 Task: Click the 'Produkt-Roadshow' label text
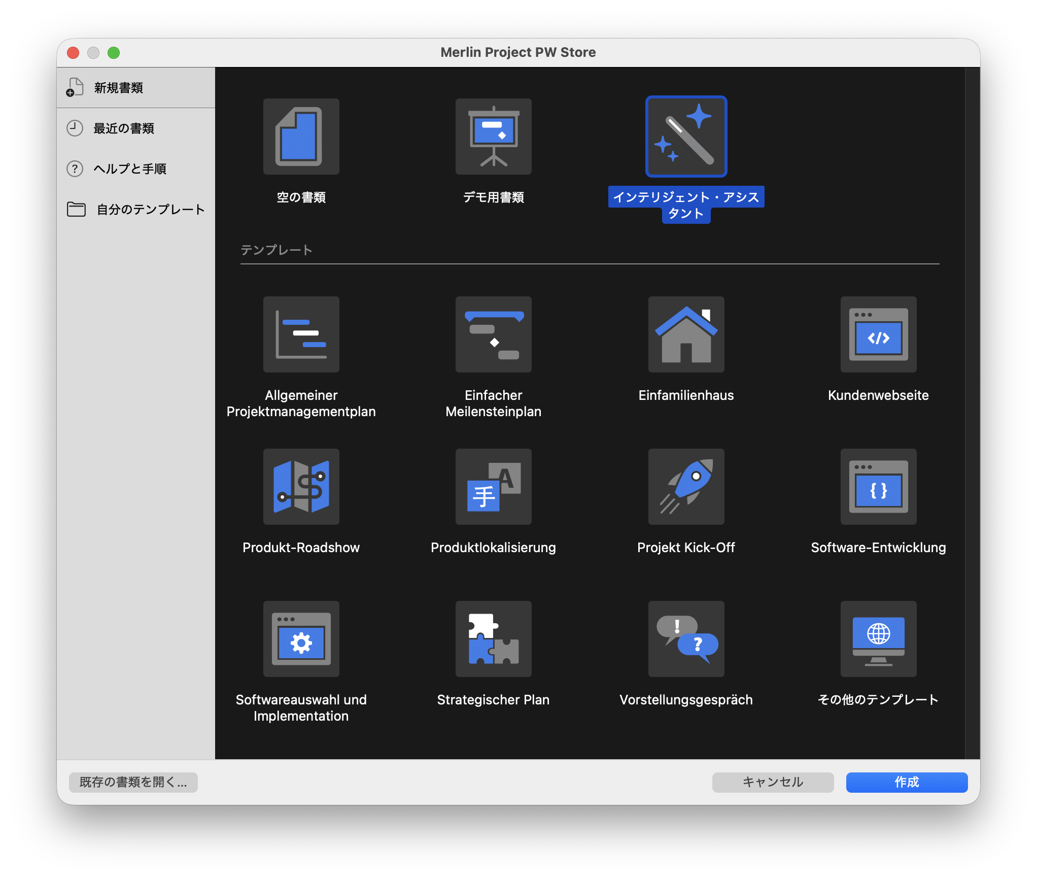click(x=301, y=548)
